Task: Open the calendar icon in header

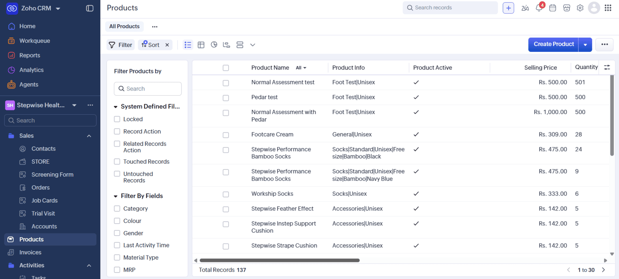Action: click(552, 8)
